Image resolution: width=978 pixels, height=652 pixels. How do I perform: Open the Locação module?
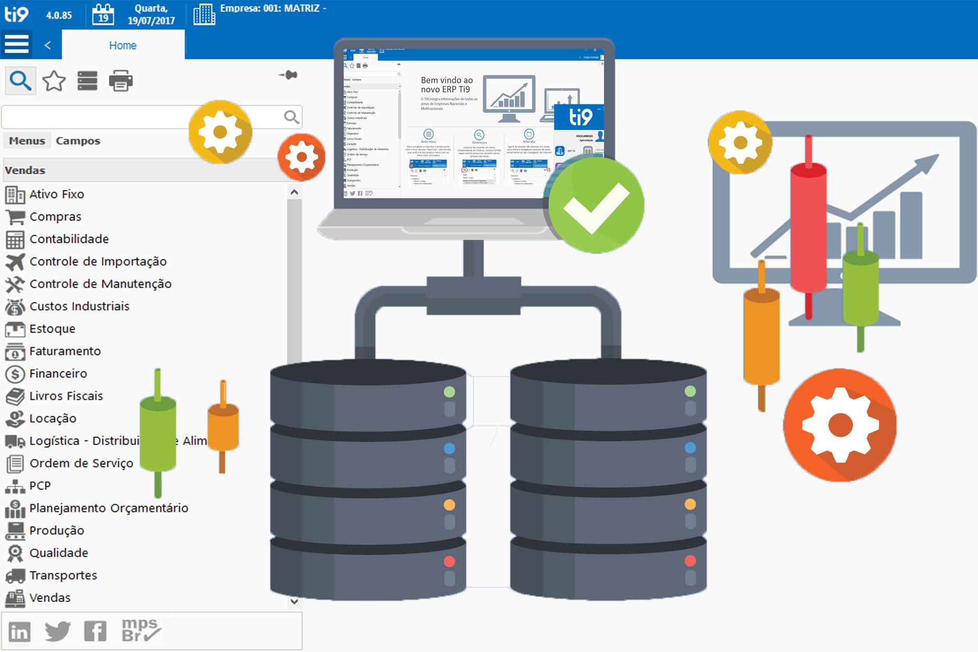coord(53,418)
